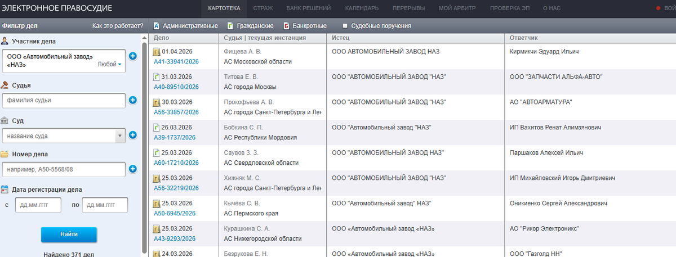Click the judge surname input field
Screen dimensions: 676x257
(64, 101)
